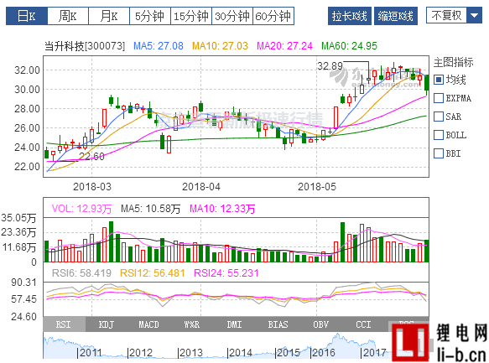Enable the SAR indicator checkbox
The width and height of the screenshot is (489, 363).
click(439, 117)
